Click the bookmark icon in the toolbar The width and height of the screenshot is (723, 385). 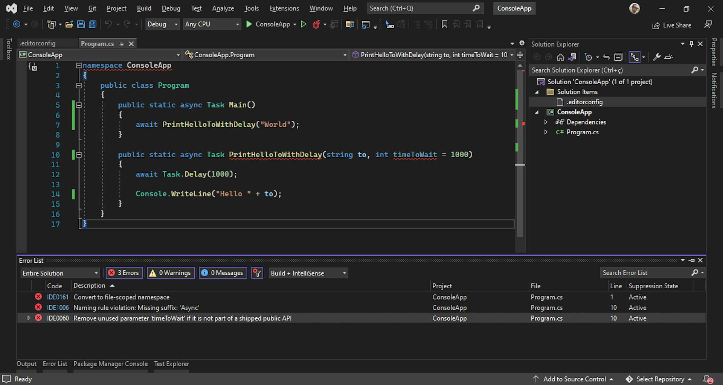444,24
